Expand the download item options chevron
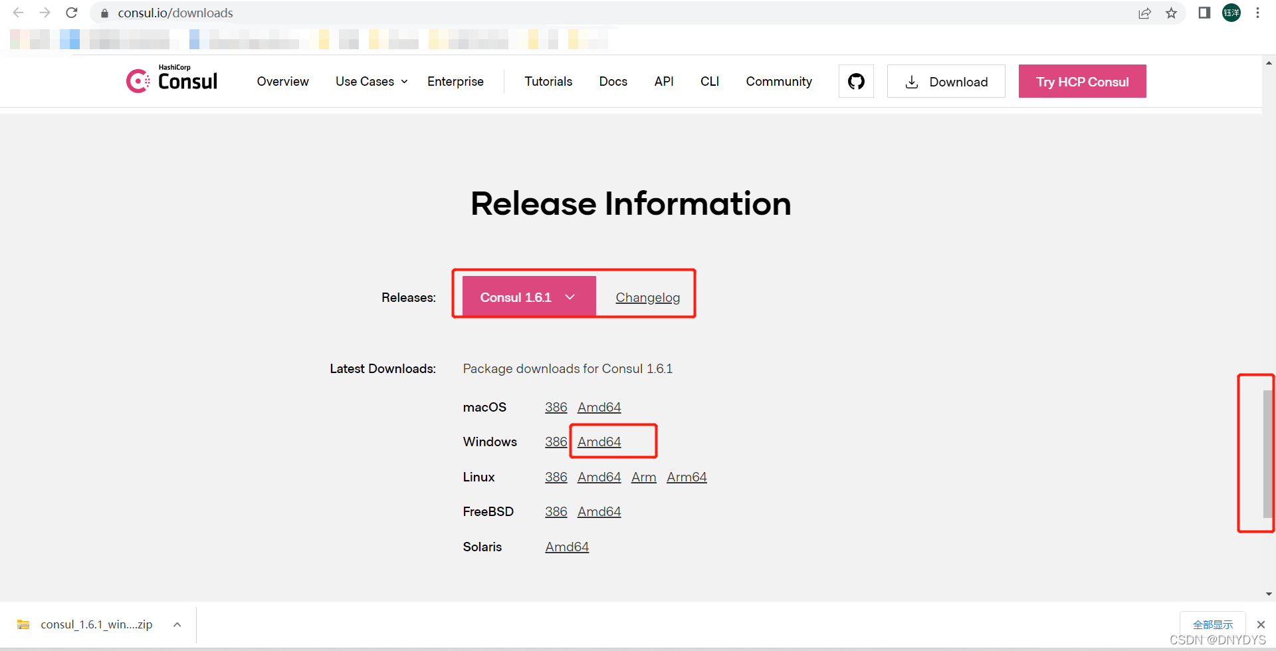This screenshot has height=651, width=1276. (177, 624)
